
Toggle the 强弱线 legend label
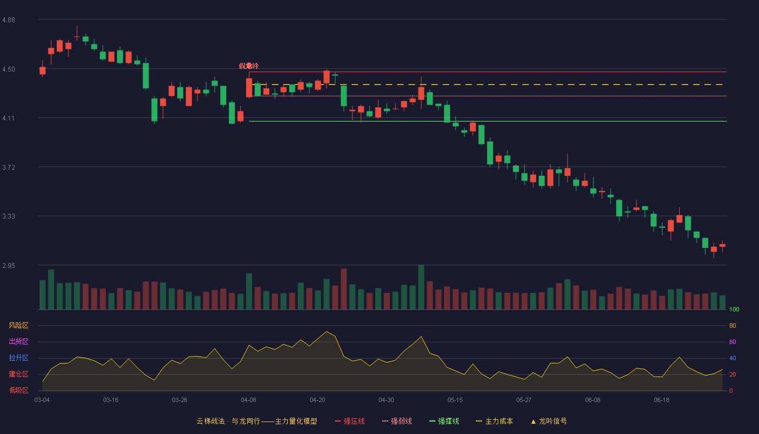tap(401, 421)
